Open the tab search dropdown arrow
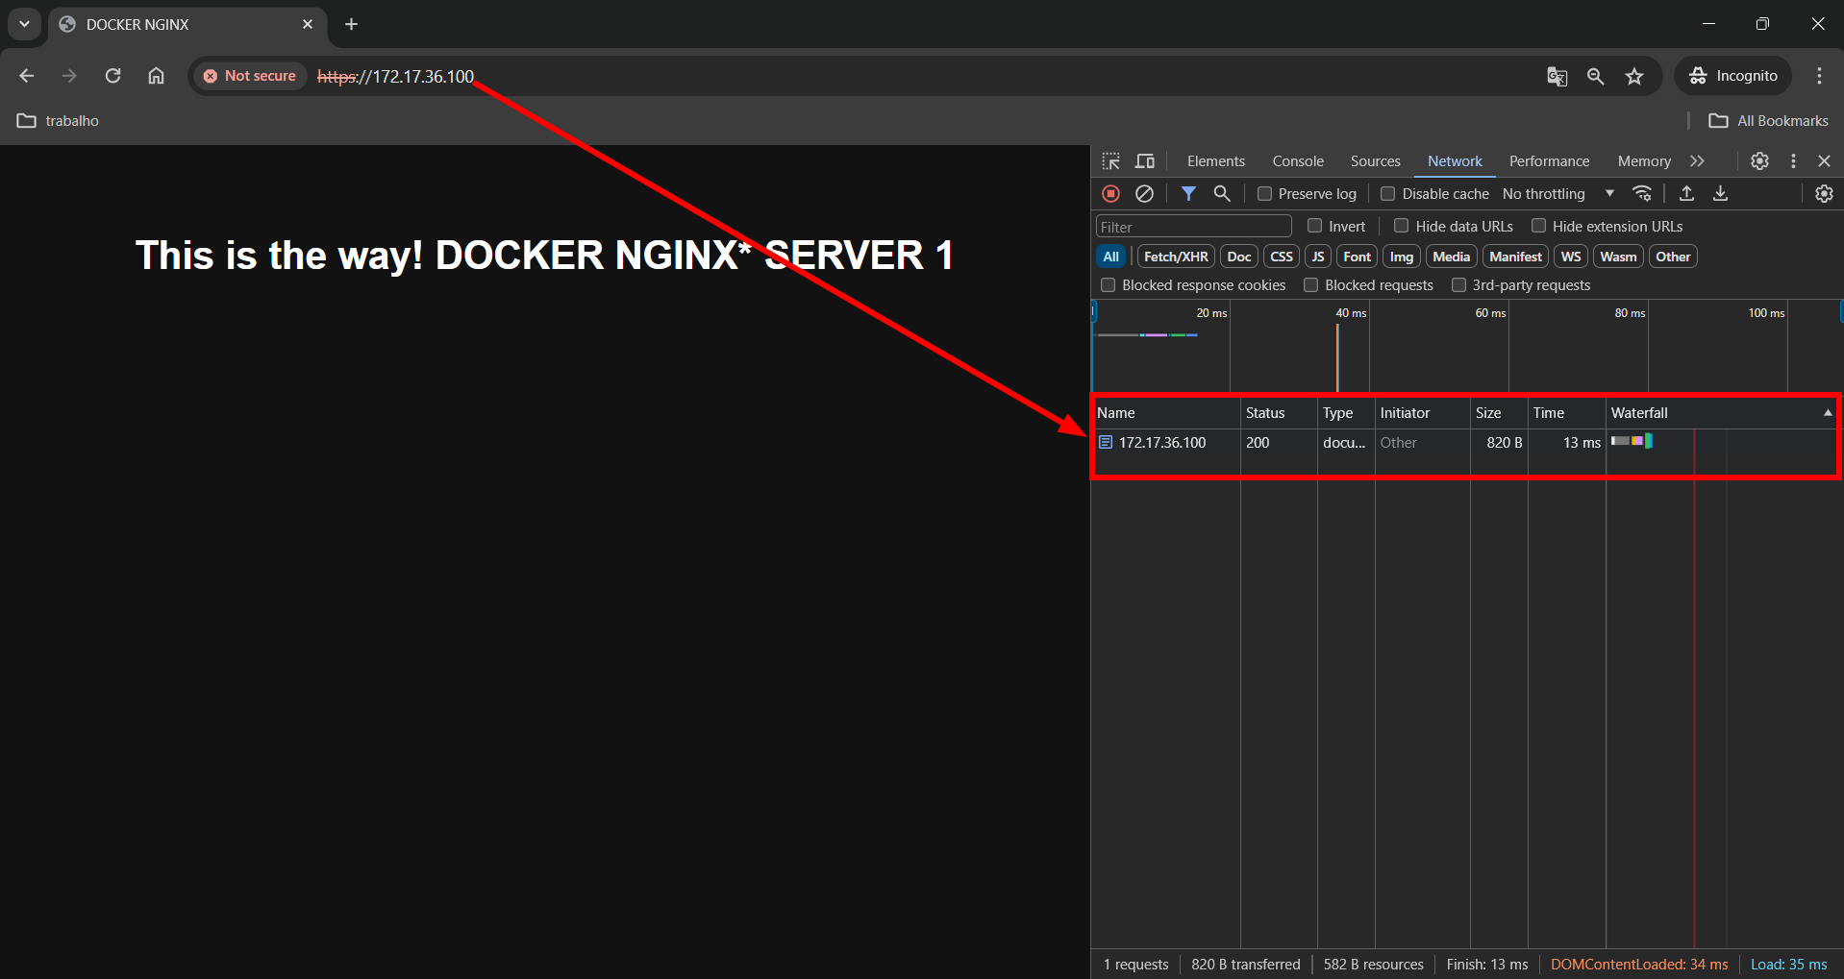 point(24,24)
